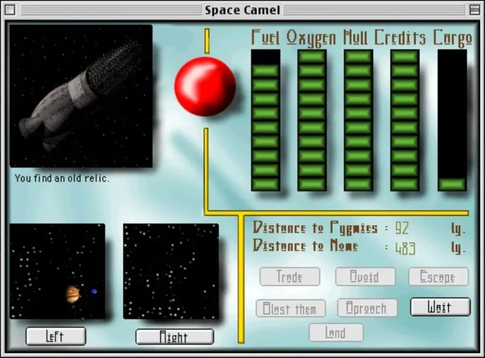Click the Space Camel window title bar

242,10
